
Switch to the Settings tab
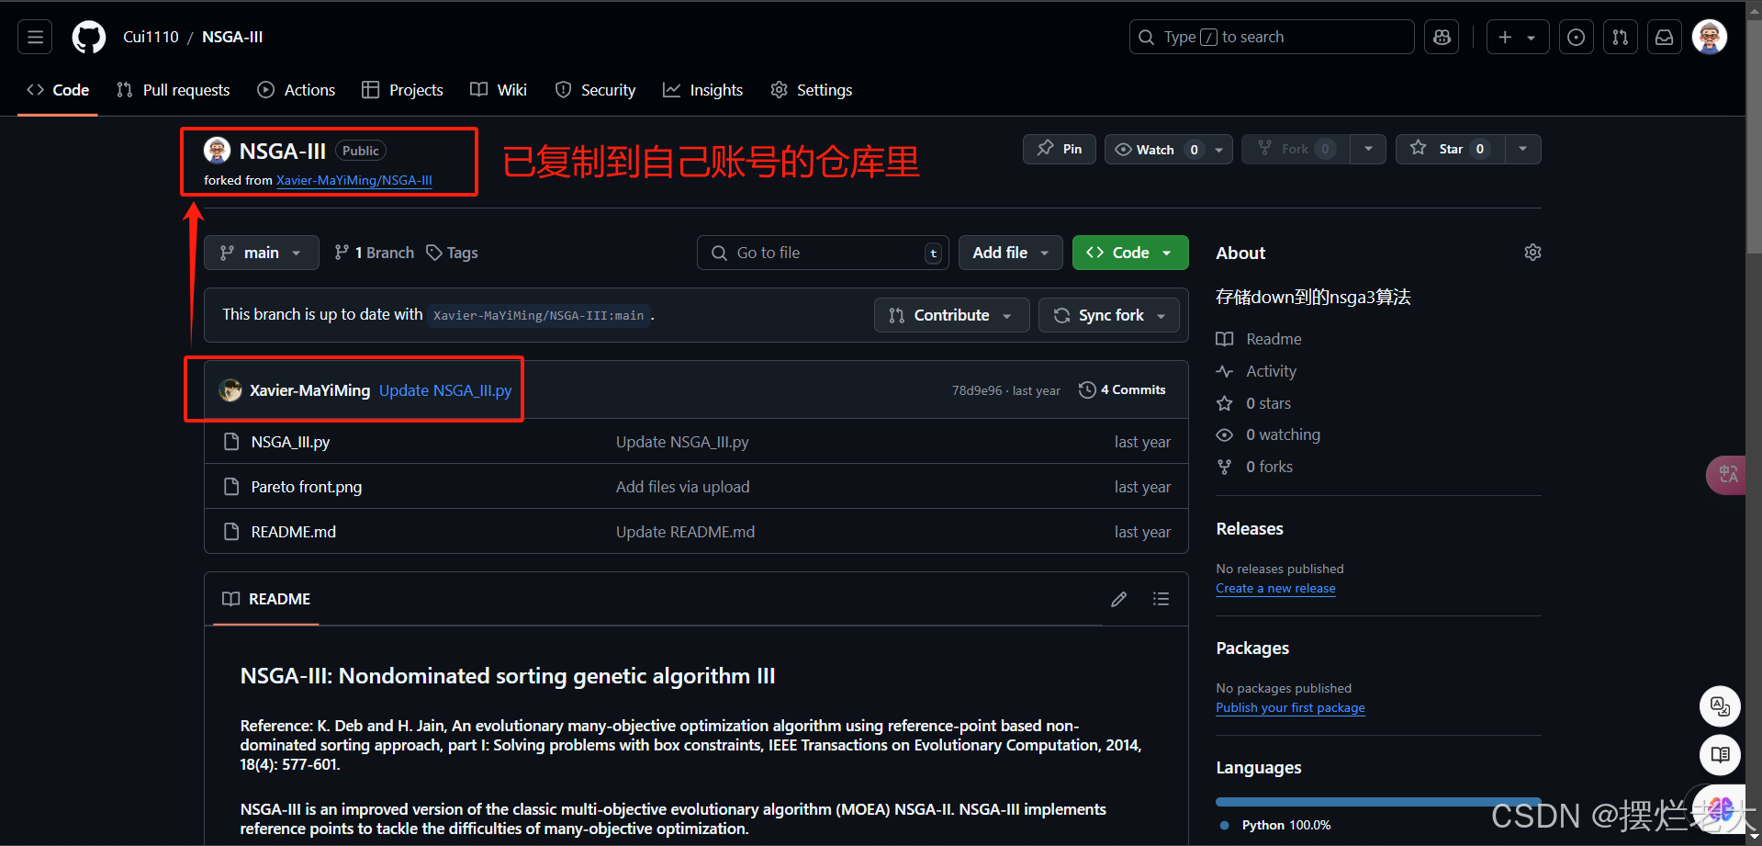[812, 90]
